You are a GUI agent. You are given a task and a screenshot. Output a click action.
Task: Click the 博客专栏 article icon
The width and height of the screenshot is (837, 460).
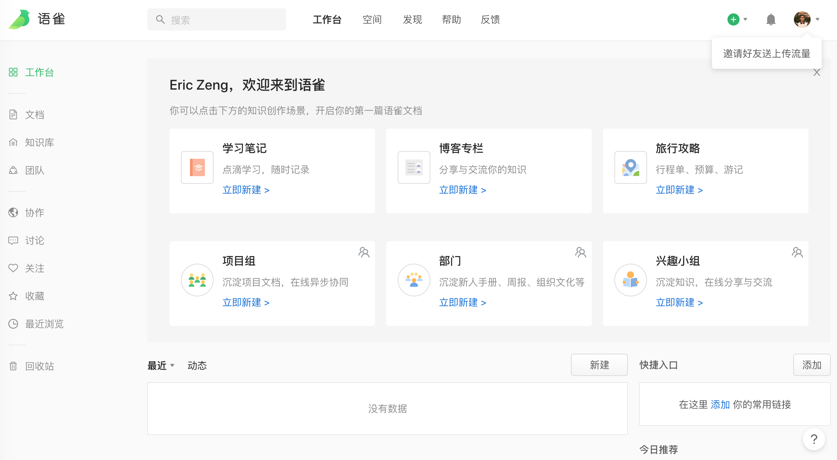coord(414,167)
